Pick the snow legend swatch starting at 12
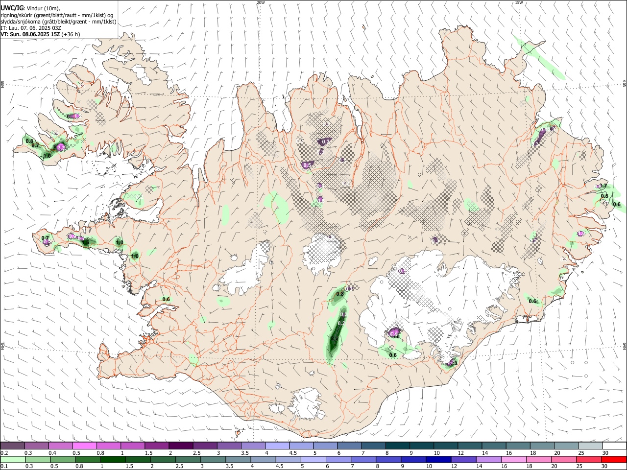The width and height of the screenshot is (627, 470). (x=470, y=446)
